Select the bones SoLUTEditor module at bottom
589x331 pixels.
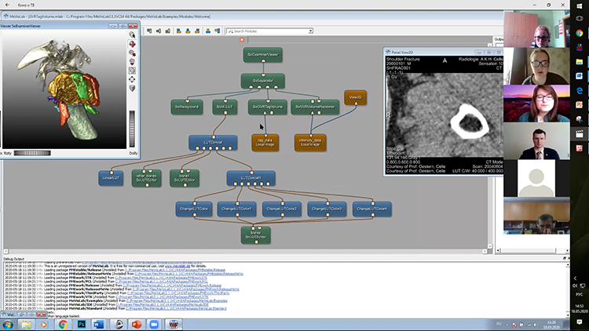tap(256, 235)
